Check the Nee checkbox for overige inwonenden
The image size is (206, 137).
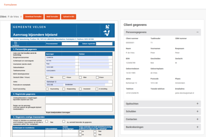(x=47, y=121)
